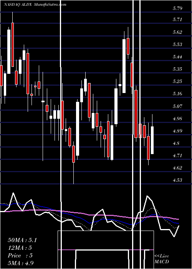Image resolution: width=192 pixels, height=269 pixels.
Task: Click the 4.71 price axis label
Action: [x=177, y=156]
